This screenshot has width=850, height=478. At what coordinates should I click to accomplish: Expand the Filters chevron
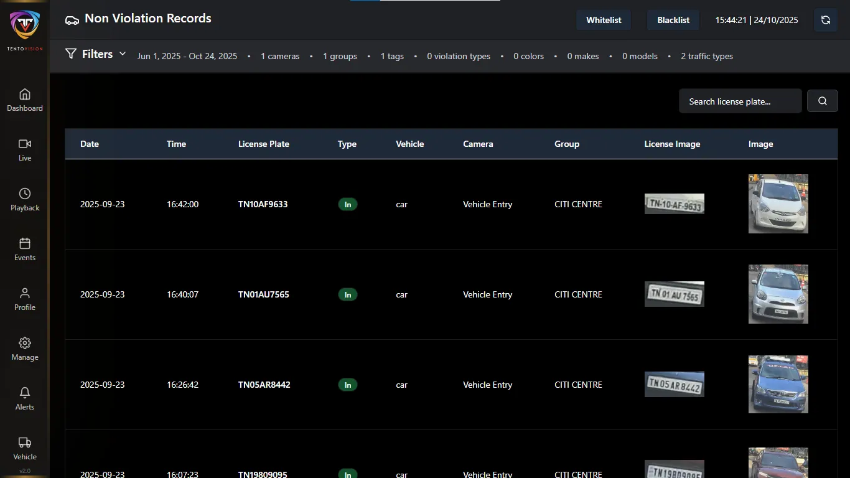pos(123,54)
